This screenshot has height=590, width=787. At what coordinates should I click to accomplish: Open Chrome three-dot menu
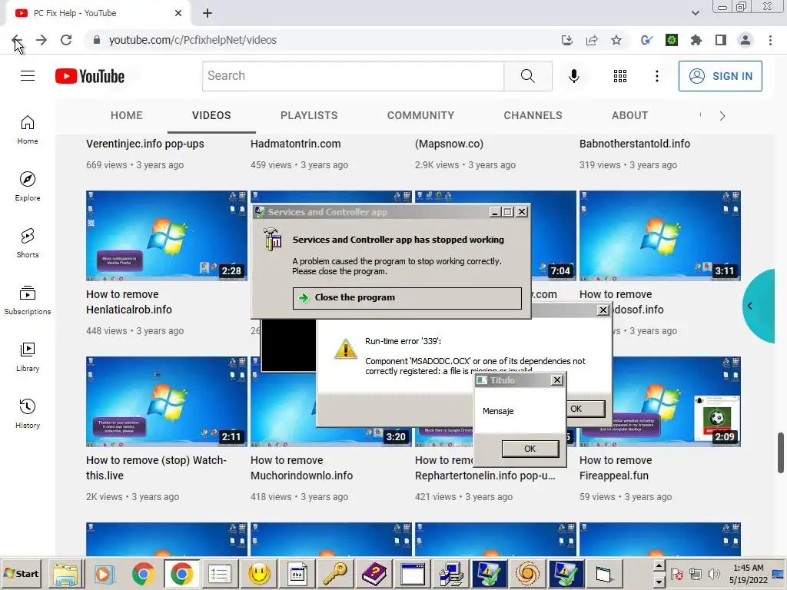pyautogui.click(x=770, y=40)
